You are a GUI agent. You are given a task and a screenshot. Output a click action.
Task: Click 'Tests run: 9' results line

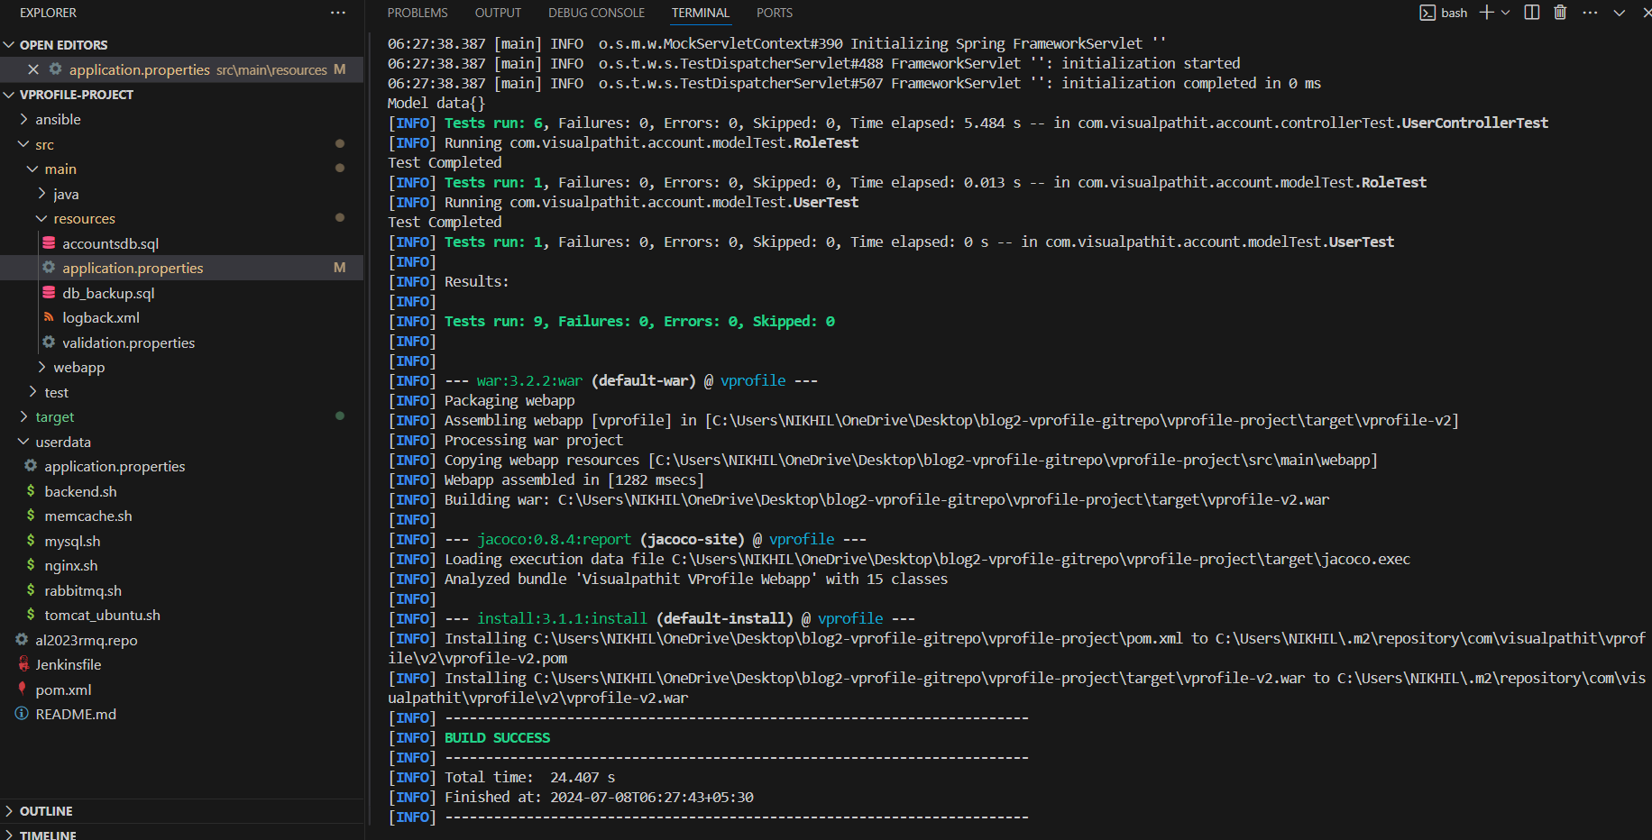639,321
